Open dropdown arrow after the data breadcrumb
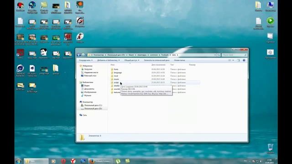292x164 pixels. pyautogui.click(x=177, y=55)
